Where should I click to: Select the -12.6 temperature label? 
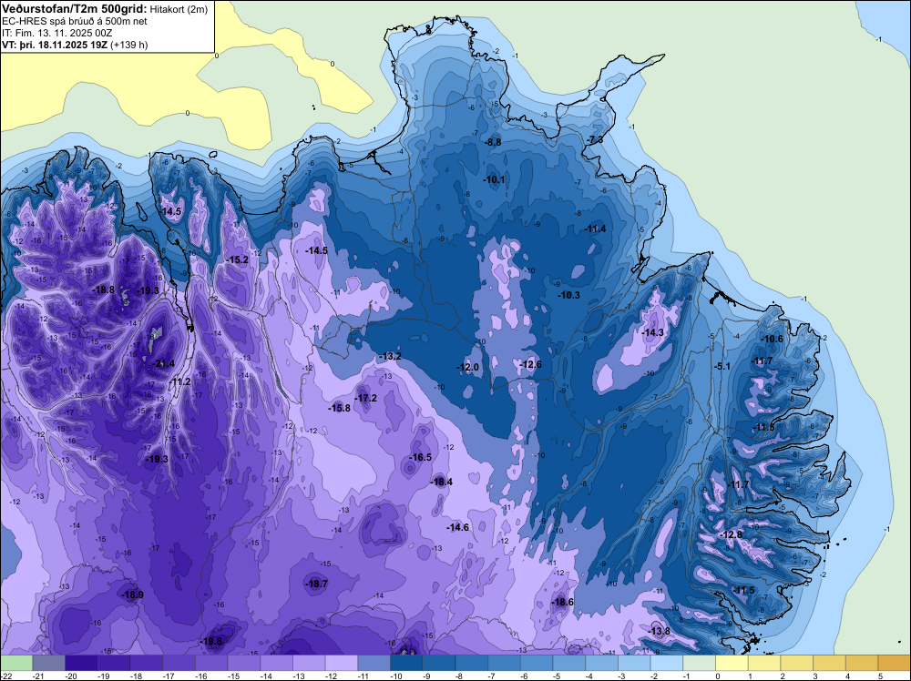click(530, 364)
